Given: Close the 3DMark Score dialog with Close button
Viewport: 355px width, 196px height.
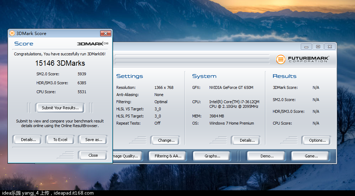Looking at the screenshot, I should [93, 155].
